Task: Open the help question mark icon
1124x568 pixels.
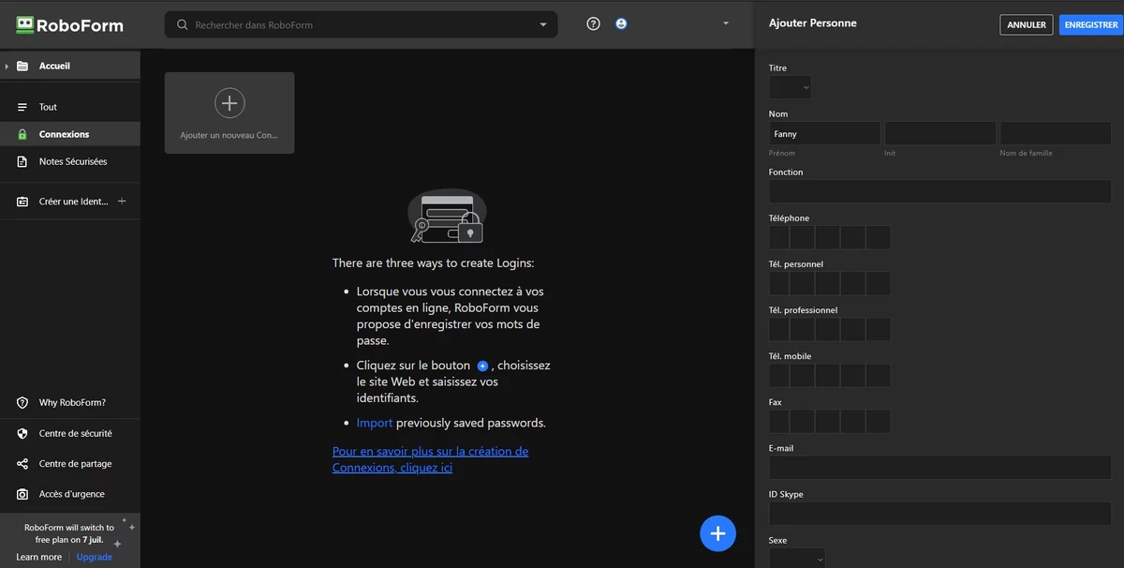Action: coord(593,24)
